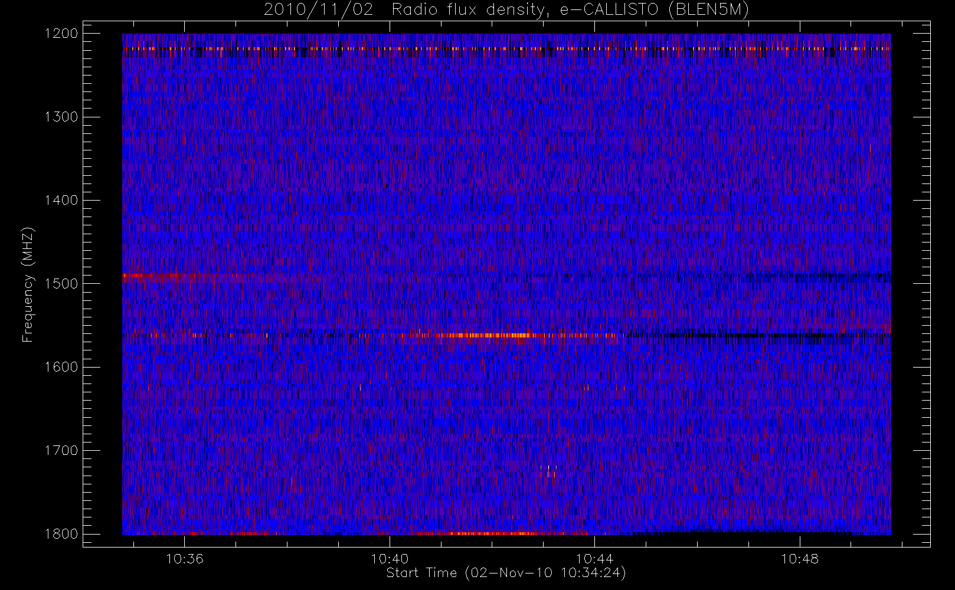This screenshot has height=590, width=955.
Task: Select the 1600 frequency tick label
Action: click(x=61, y=367)
